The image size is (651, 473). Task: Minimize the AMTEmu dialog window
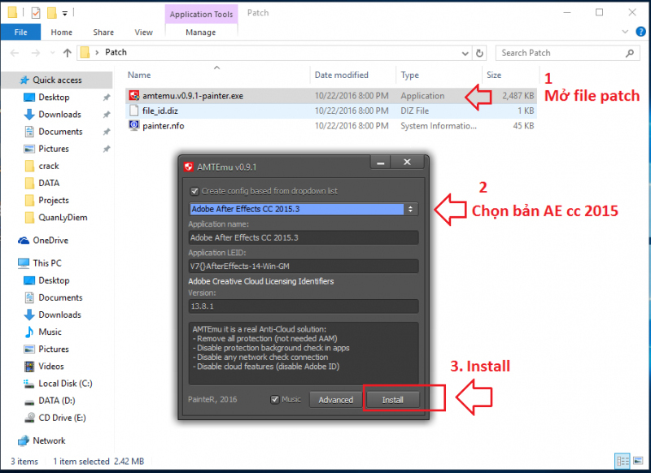click(380, 163)
